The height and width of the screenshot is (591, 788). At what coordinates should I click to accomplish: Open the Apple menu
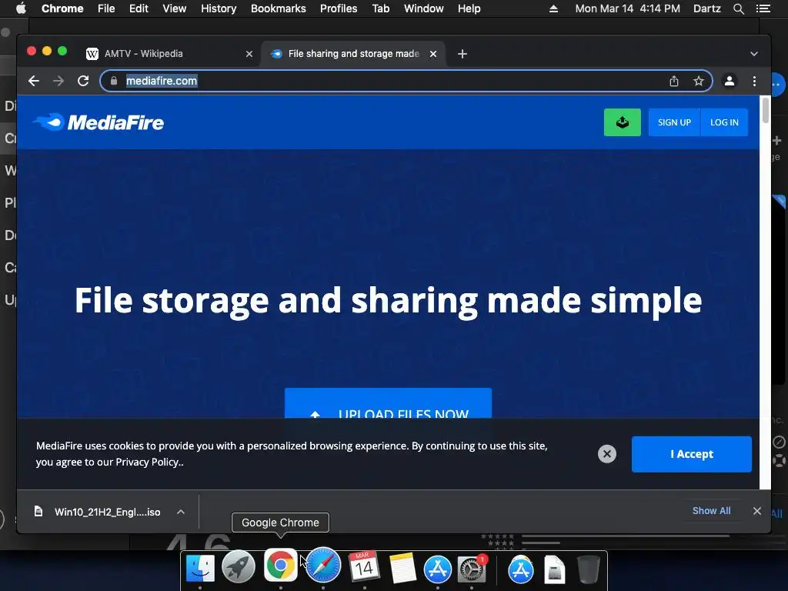click(21, 8)
